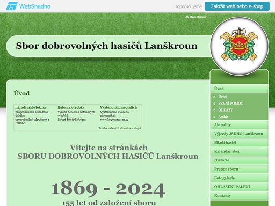Open Archiv submenu item
The width and height of the screenshot is (275, 206).
click(x=223, y=117)
